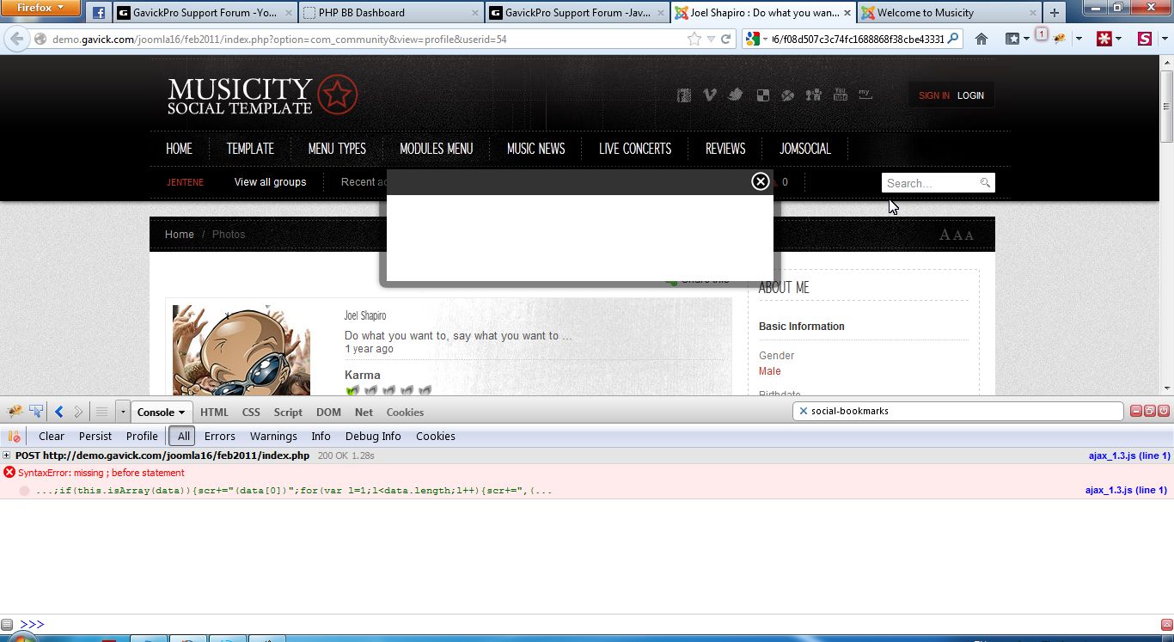Switch to the Firebug Net panel
This screenshot has width=1174, height=642.
click(x=364, y=413)
